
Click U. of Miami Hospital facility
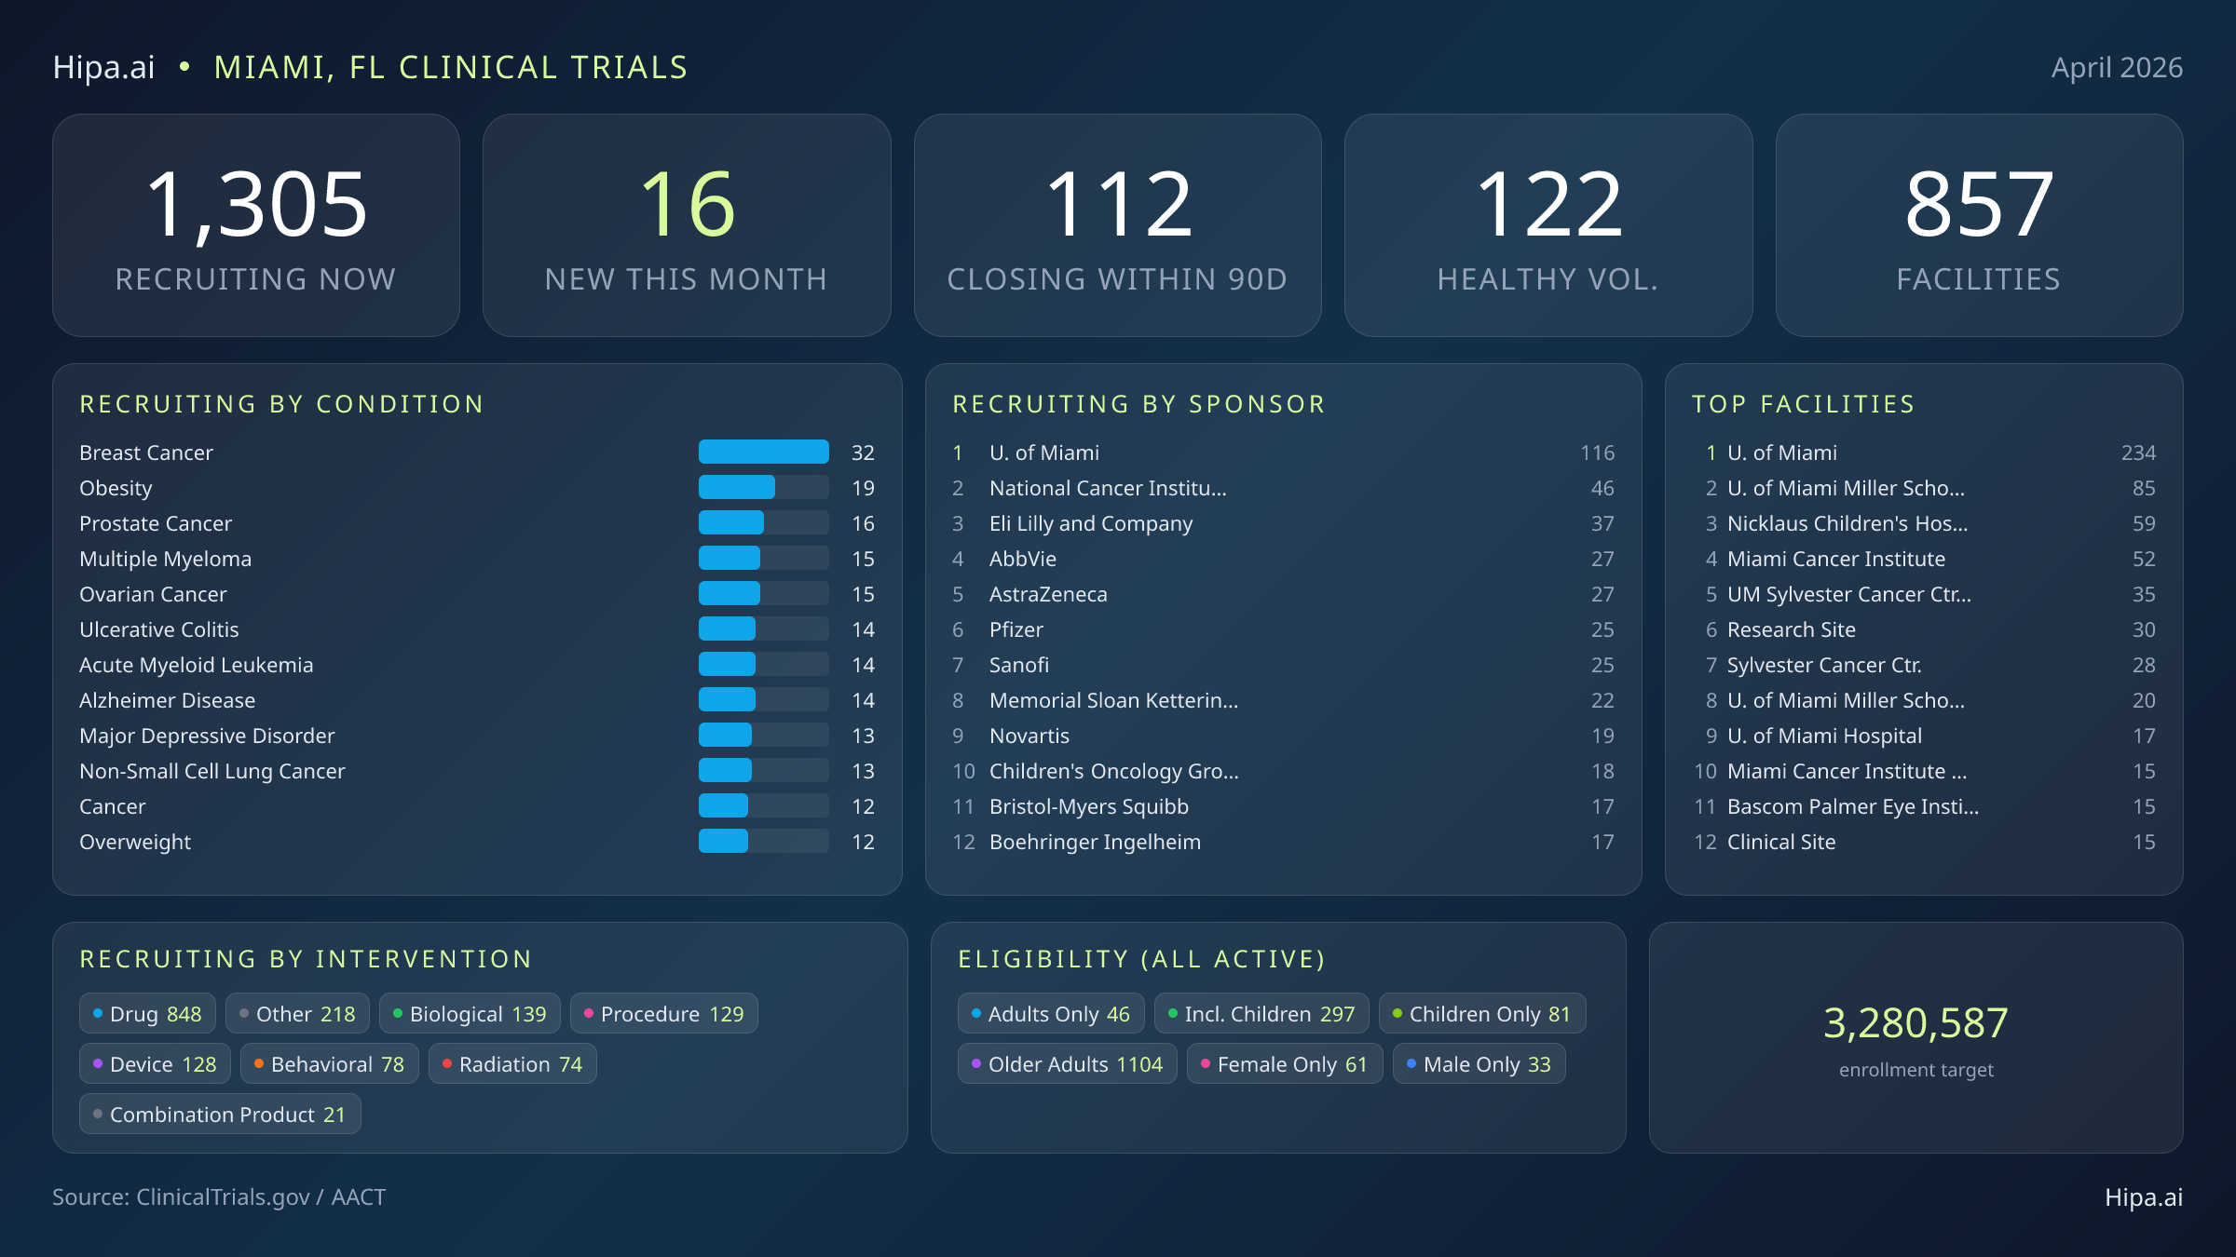[1924, 735]
